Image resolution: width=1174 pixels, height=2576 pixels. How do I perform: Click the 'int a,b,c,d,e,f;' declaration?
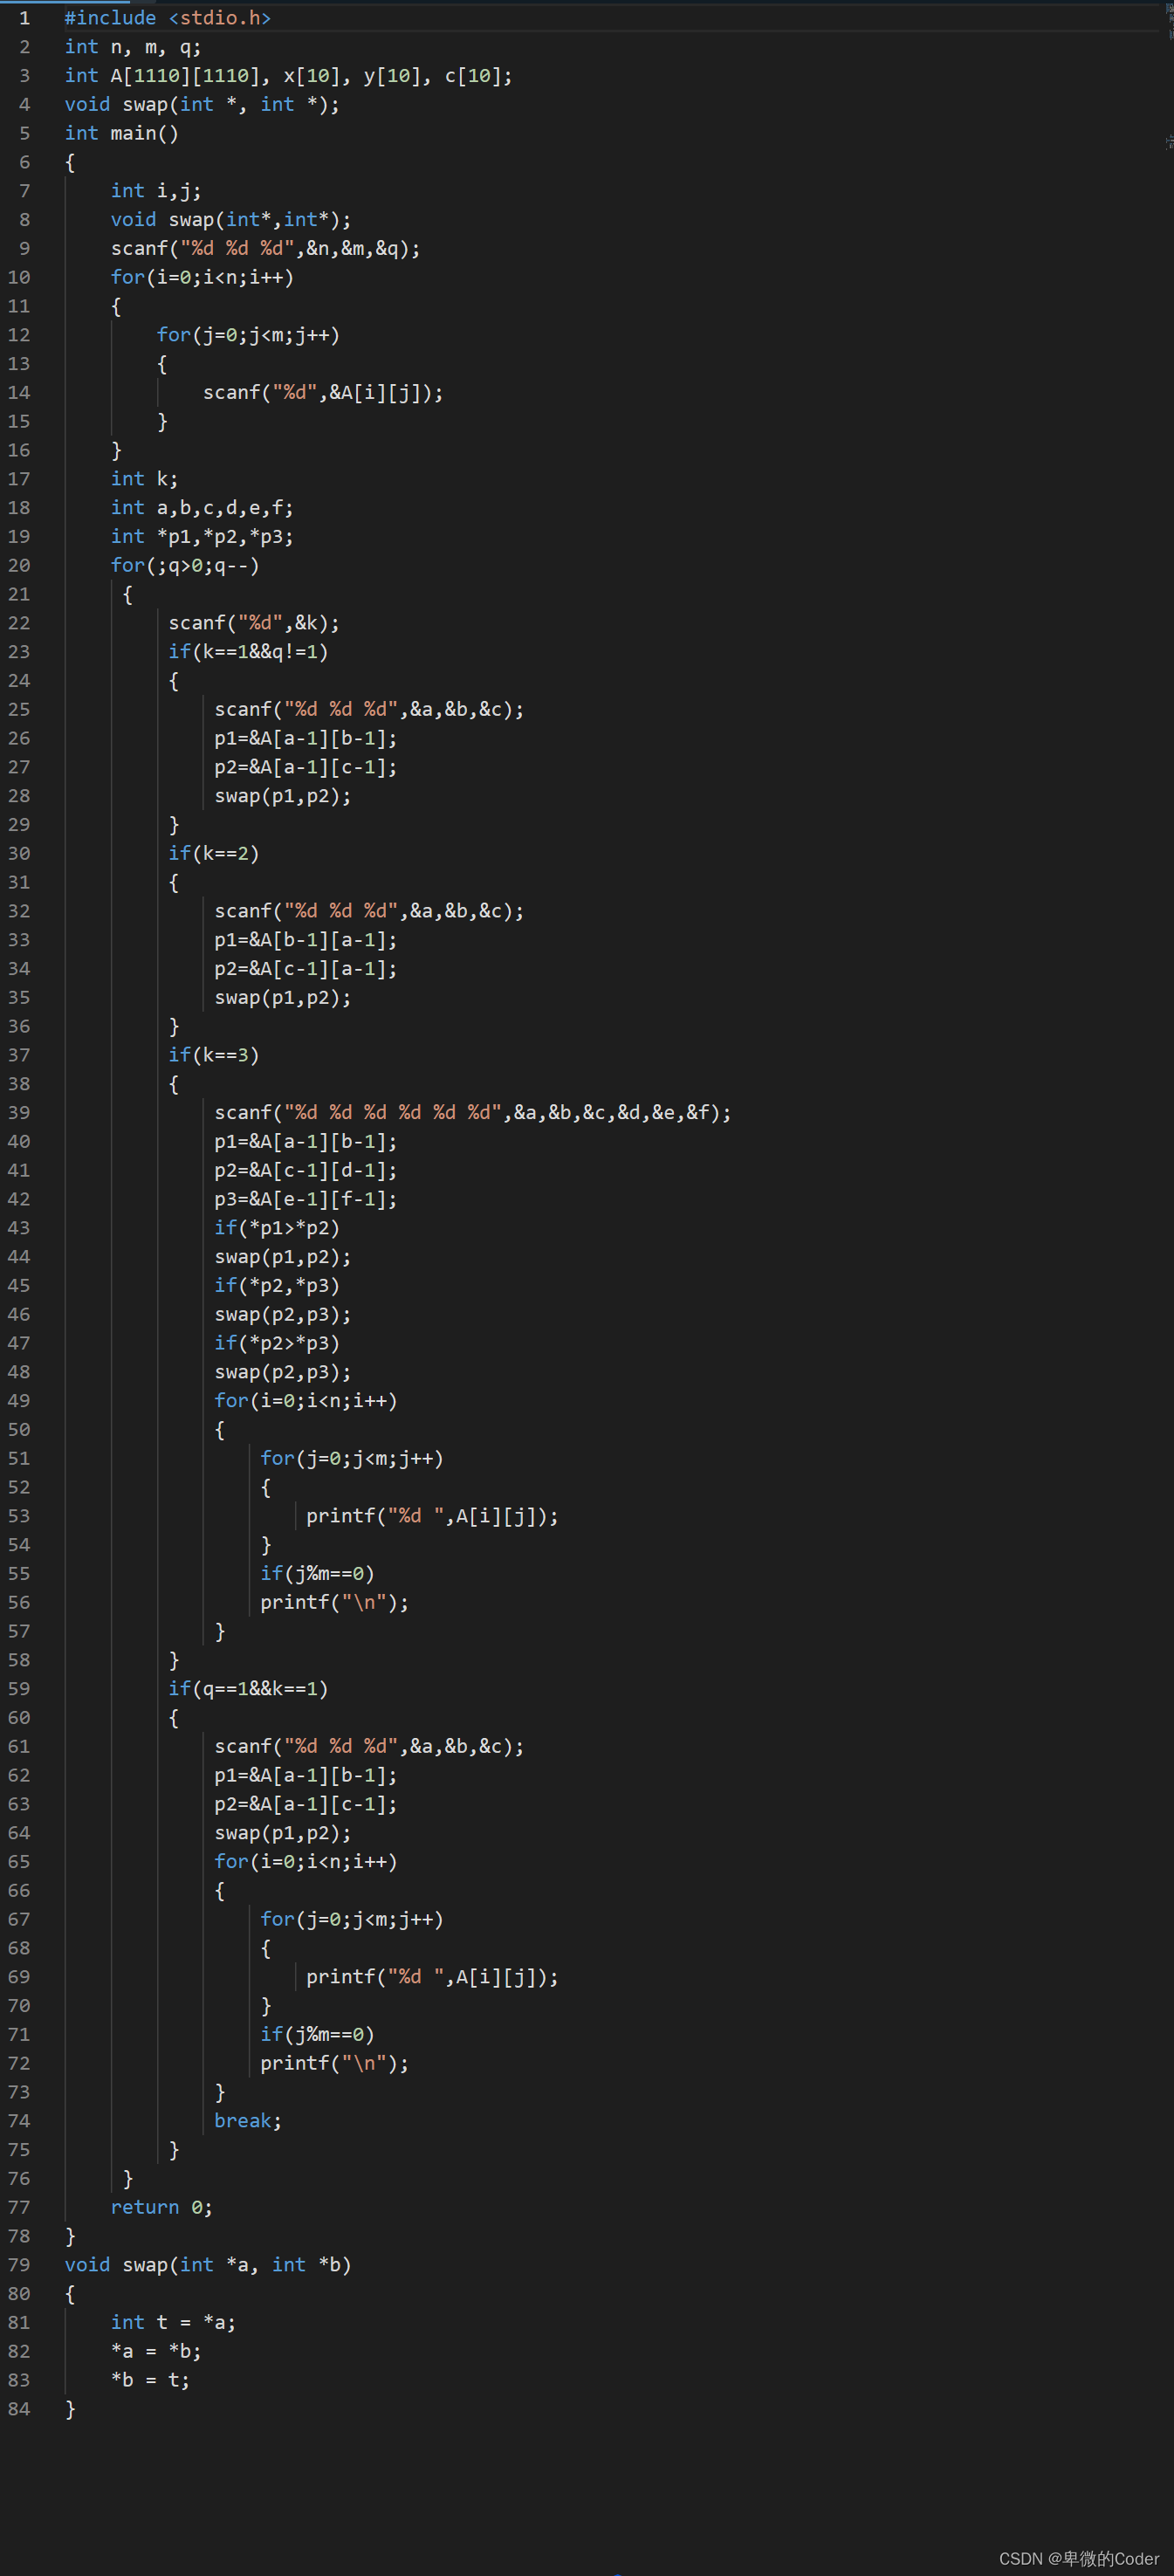coord(202,508)
